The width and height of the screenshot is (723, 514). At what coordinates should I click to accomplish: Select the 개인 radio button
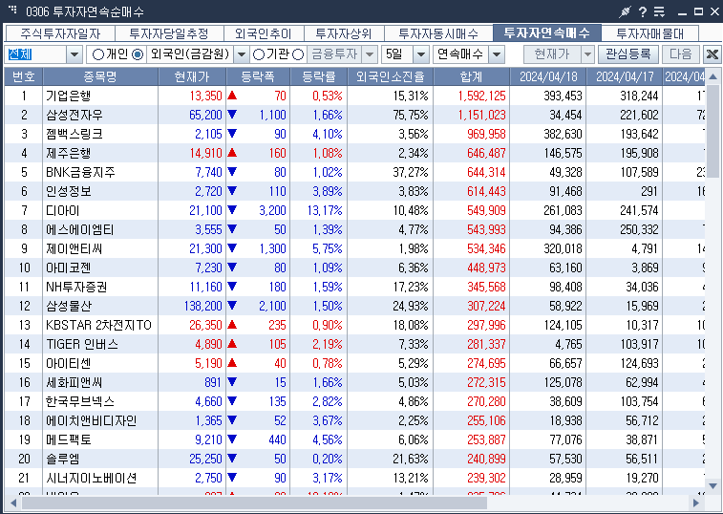pos(98,54)
